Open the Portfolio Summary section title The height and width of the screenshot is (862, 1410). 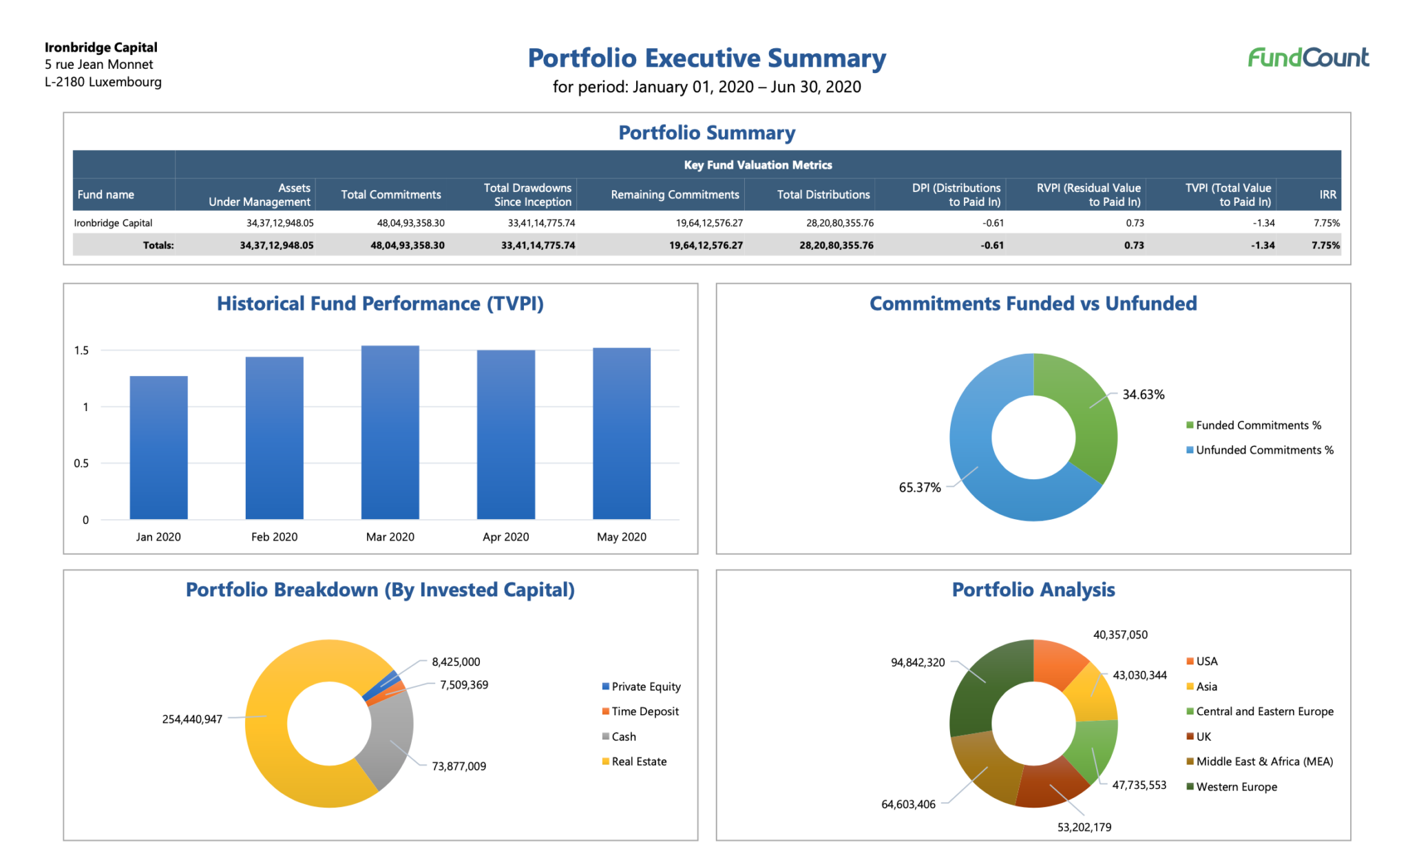(x=707, y=132)
